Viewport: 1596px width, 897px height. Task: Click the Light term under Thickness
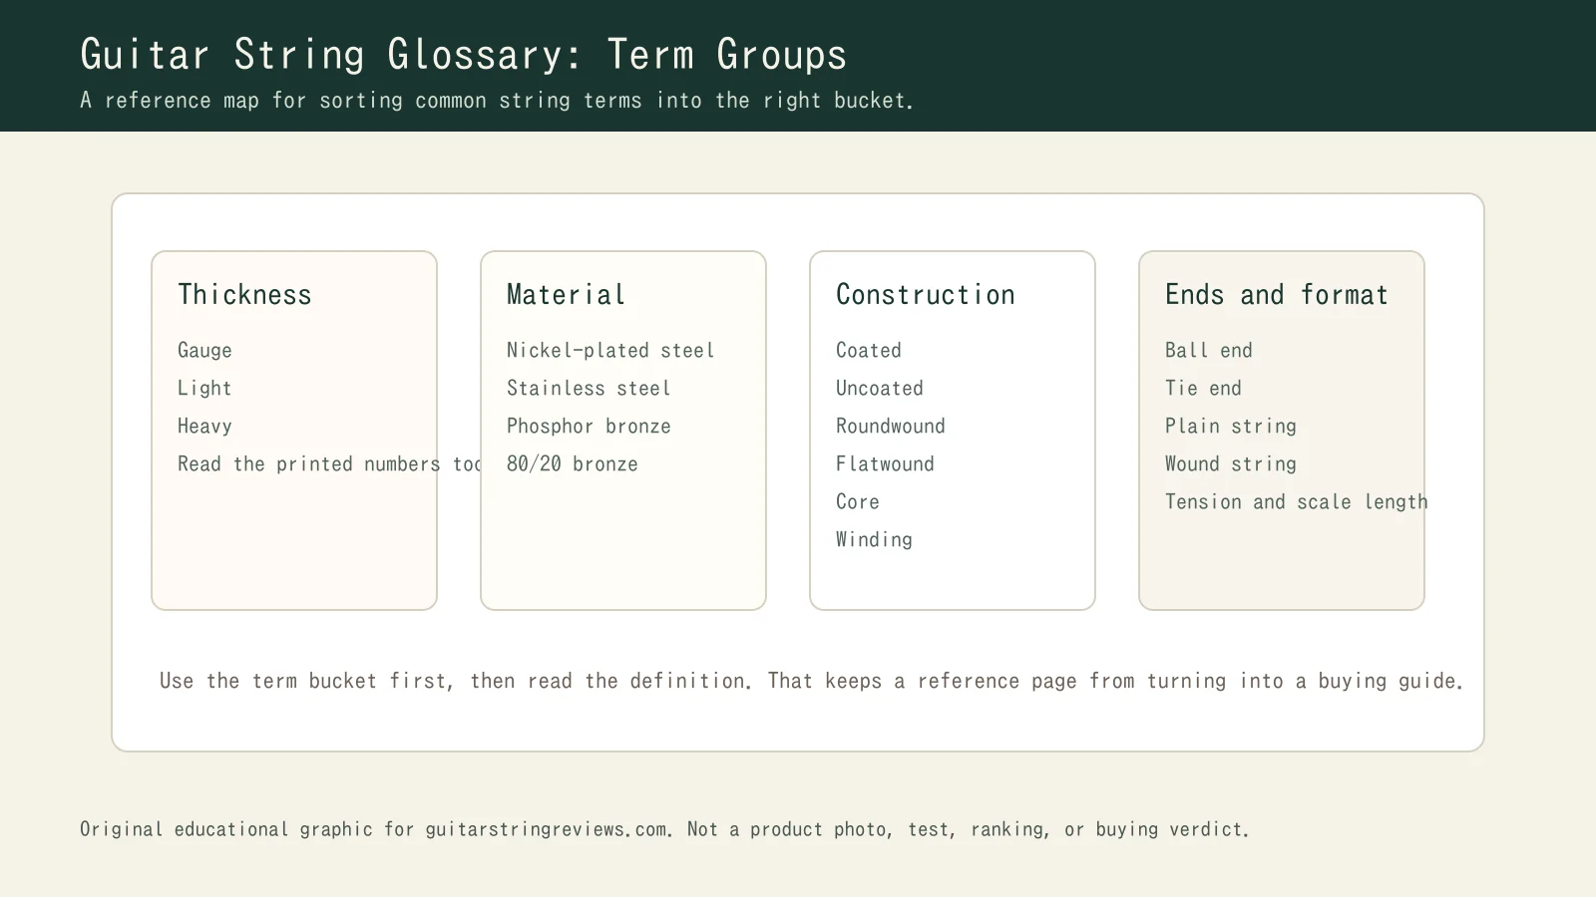click(x=203, y=388)
